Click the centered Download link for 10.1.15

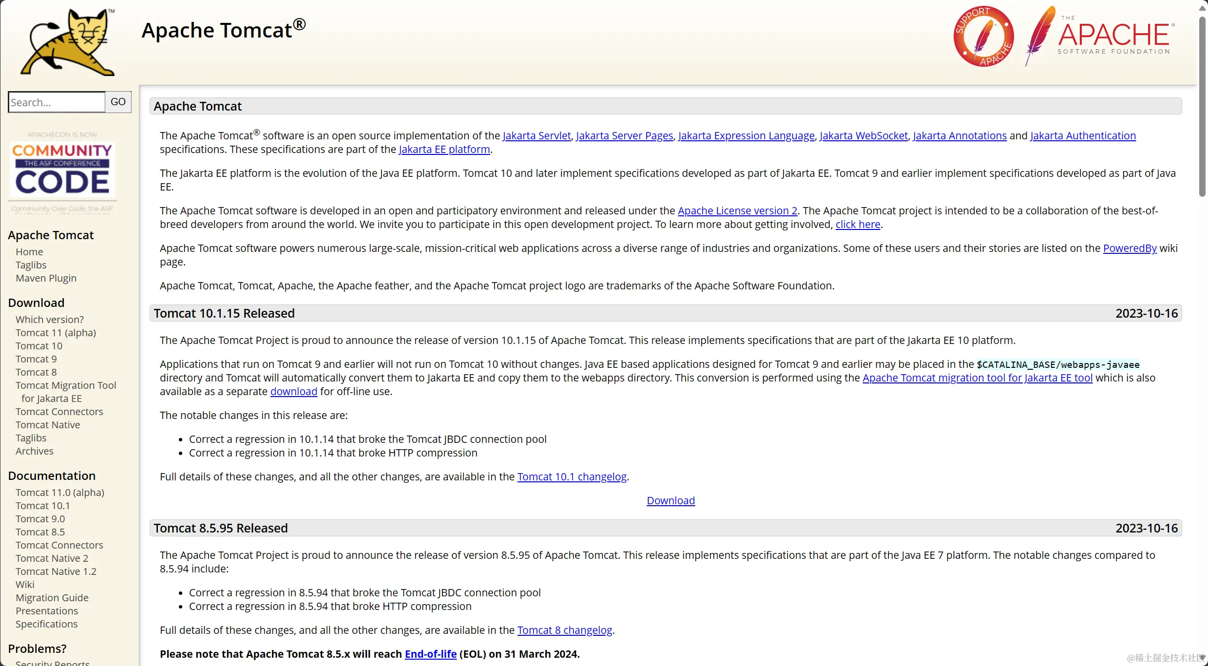(671, 501)
